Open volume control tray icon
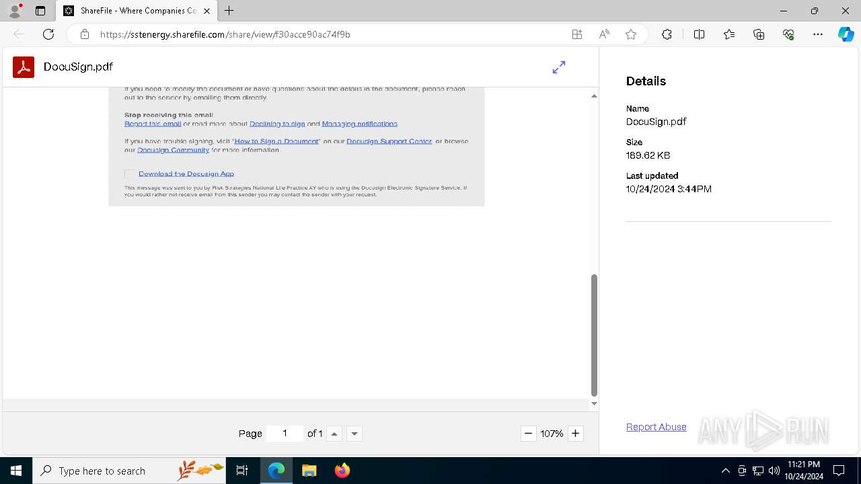The image size is (861, 484). tap(774, 471)
